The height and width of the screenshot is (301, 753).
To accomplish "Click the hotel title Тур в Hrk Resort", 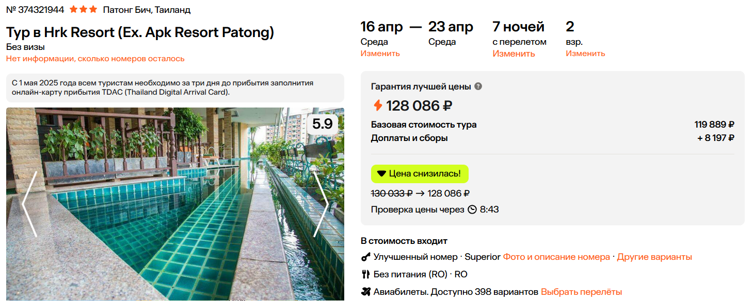I will tap(140, 32).
